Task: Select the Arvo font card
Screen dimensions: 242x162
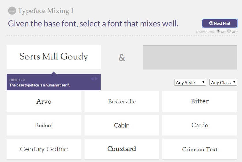Action: 44,101
